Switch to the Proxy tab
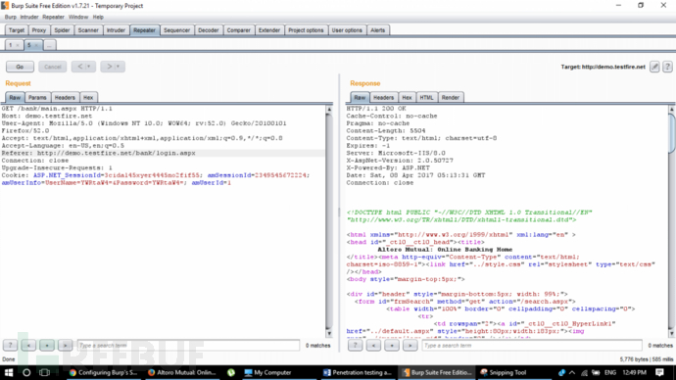Viewport: 676px width, 380px height. [39, 30]
